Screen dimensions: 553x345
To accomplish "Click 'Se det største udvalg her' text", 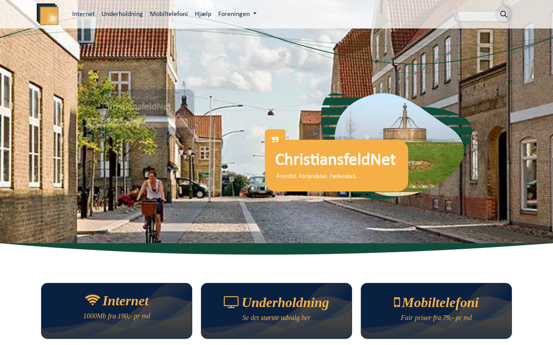I will point(276,318).
